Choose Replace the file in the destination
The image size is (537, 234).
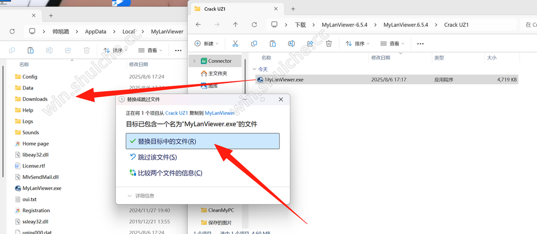point(203,141)
